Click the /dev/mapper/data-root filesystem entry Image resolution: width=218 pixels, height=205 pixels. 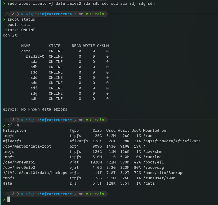click(x=27, y=146)
